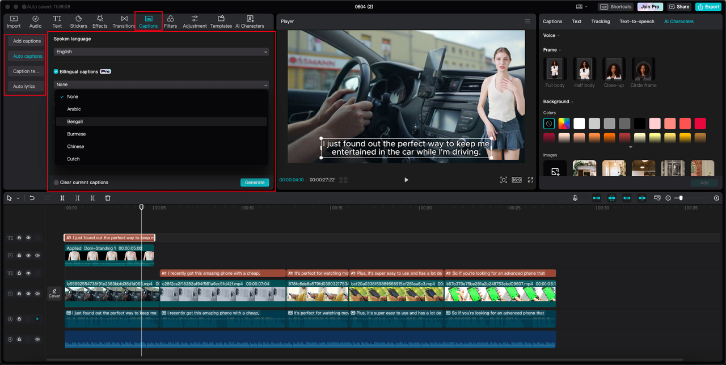
Task: Open the Spoken language English dropdown
Action: (x=161, y=52)
